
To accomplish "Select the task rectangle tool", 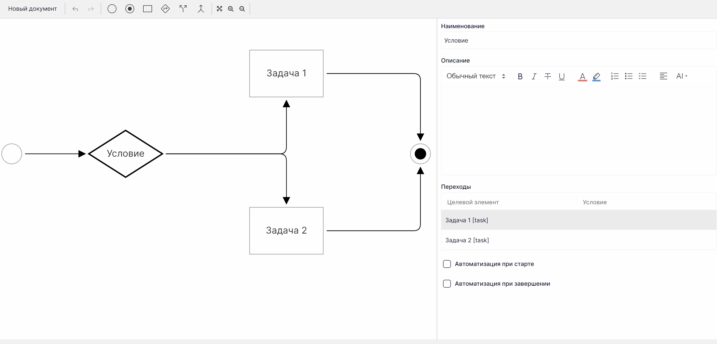I will pyautogui.click(x=147, y=9).
